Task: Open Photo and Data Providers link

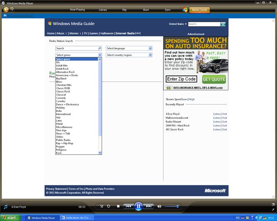Action: (x=100, y=189)
